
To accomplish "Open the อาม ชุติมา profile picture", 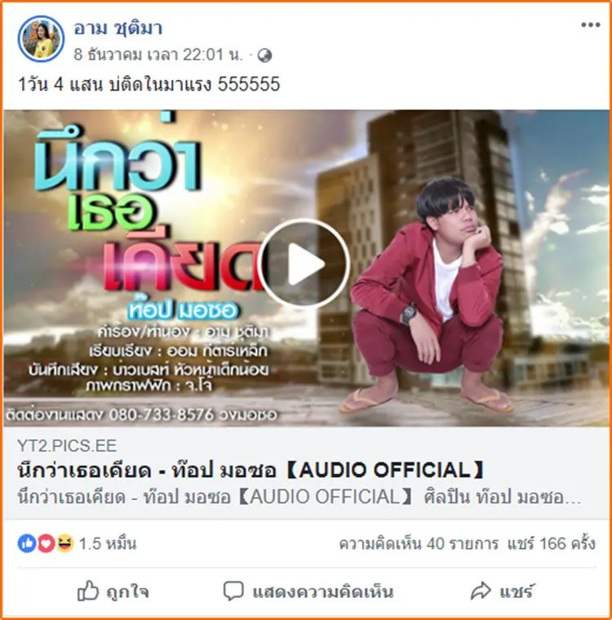I will [x=41, y=38].
